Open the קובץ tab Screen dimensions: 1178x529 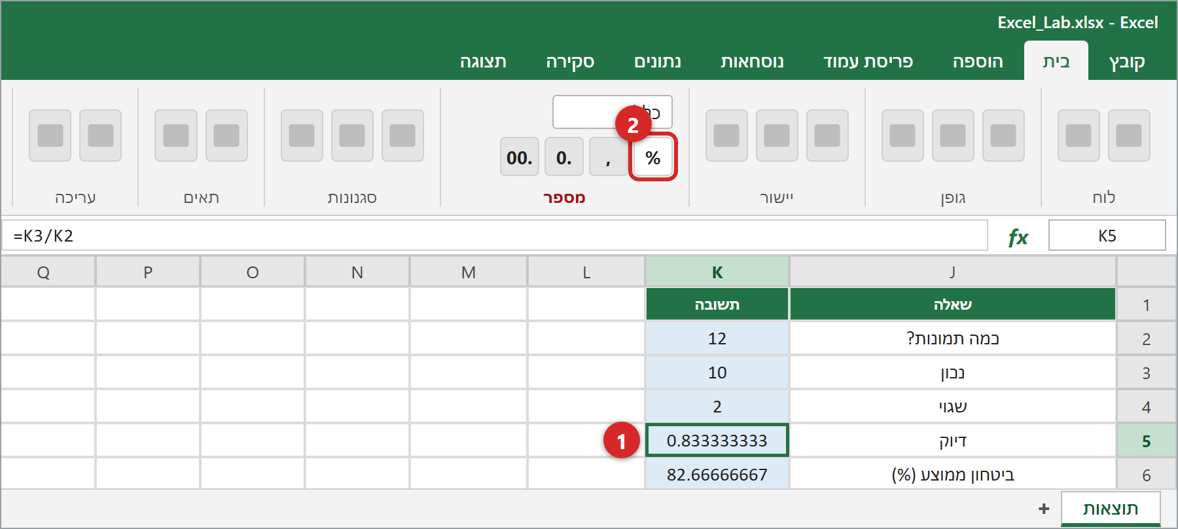pyautogui.click(x=1127, y=62)
